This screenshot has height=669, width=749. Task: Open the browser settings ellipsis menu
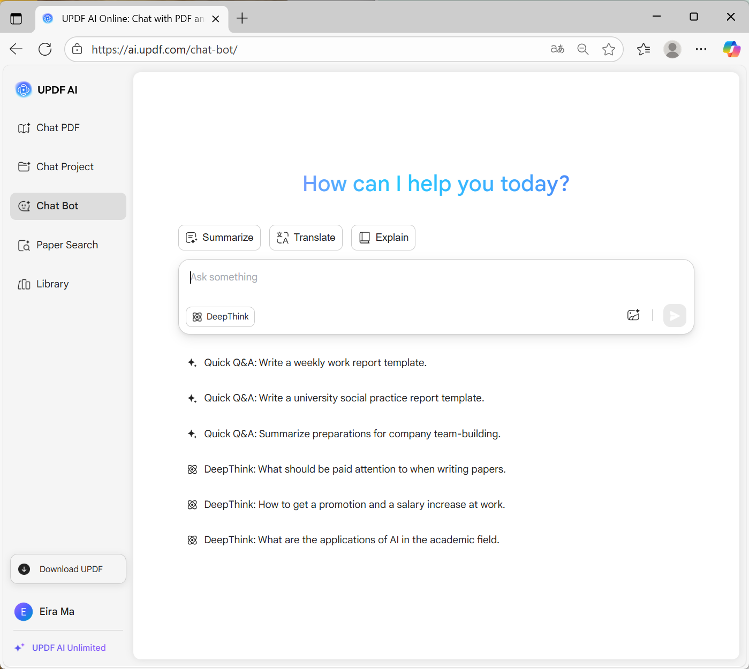point(701,49)
